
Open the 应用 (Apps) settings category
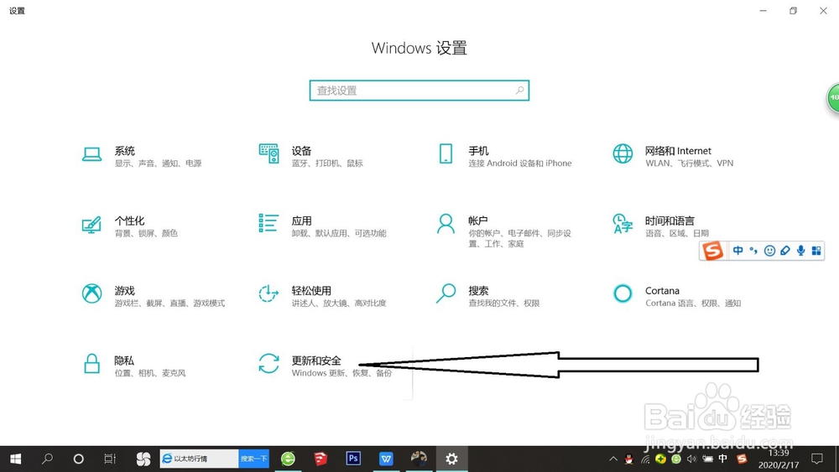coord(321,226)
